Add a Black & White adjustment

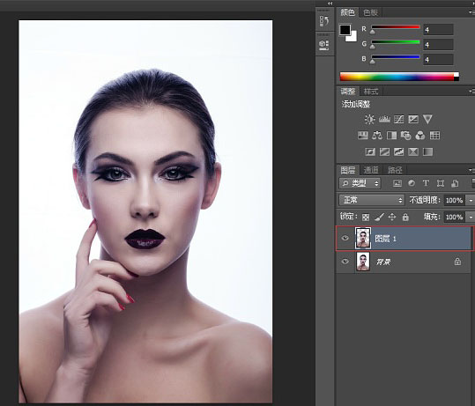coord(391,136)
